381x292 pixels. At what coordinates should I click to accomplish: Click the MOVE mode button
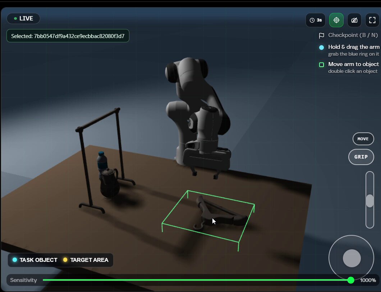pos(363,139)
